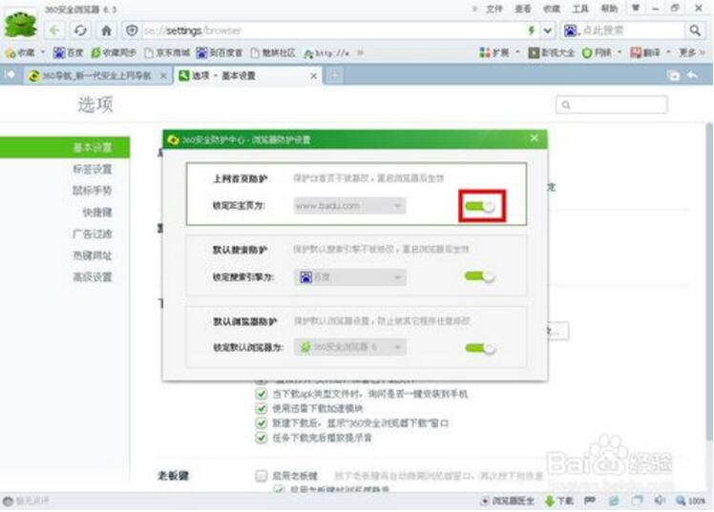Expand the 网银 dropdown arrow
The image size is (714, 512).
click(619, 52)
